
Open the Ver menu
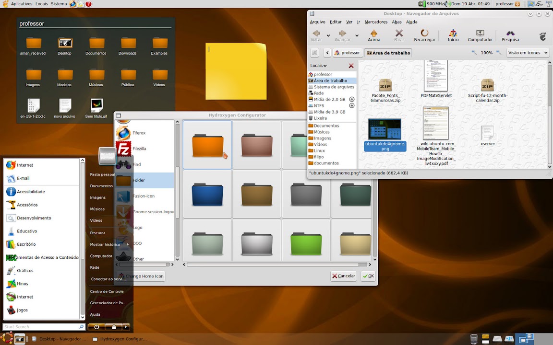(x=349, y=22)
